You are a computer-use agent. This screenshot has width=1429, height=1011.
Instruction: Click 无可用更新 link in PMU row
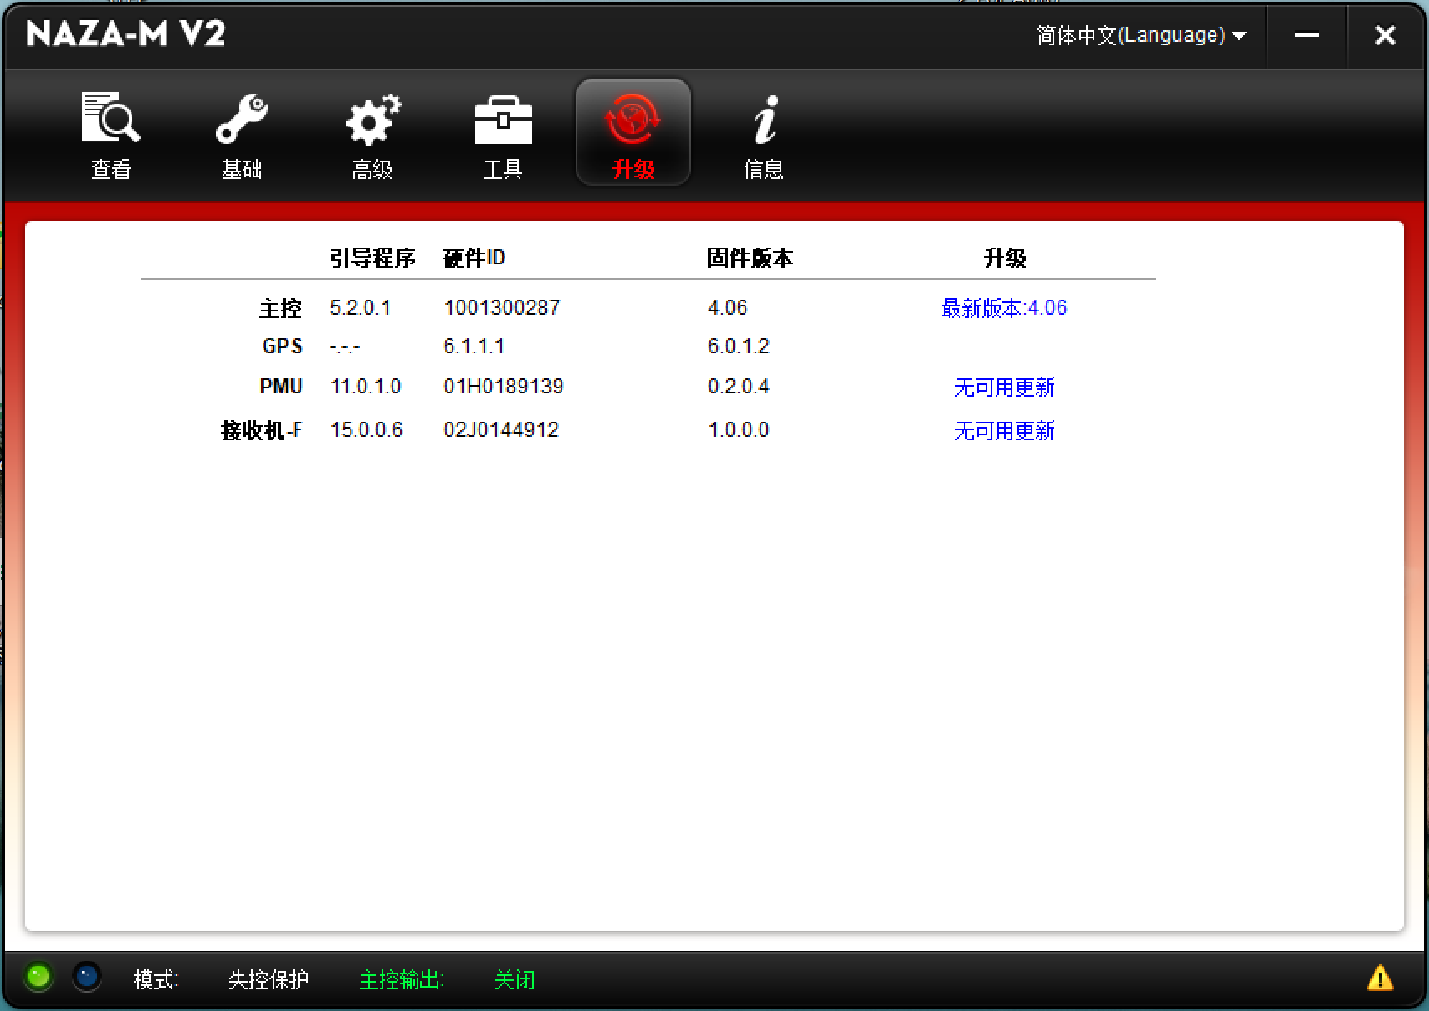1004,387
